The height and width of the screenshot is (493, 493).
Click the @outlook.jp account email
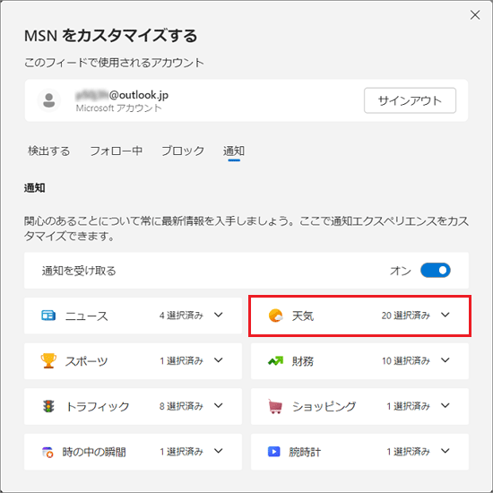(122, 95)
